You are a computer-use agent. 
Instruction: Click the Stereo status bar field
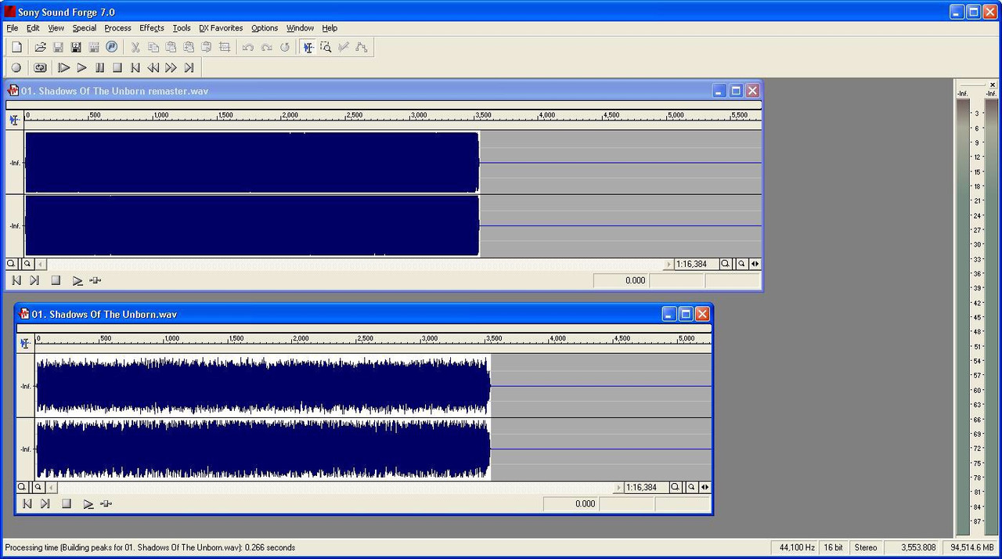(x=866, y=547)
